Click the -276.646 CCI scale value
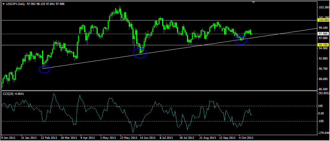The image size is (330, 141). tap(324, 133)
